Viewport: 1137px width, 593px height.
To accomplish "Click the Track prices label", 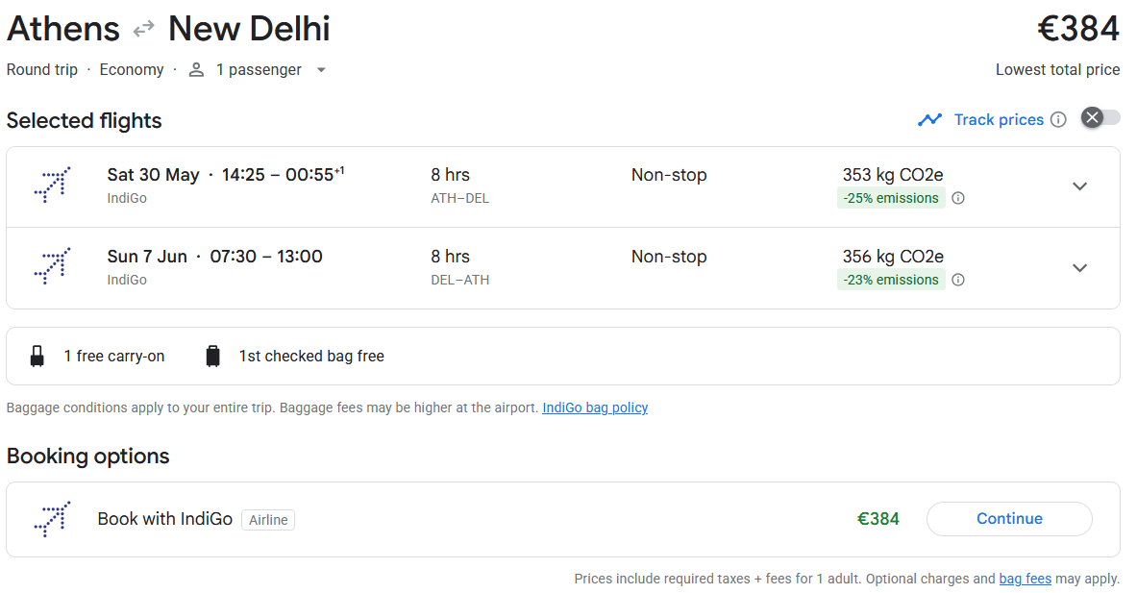I will coord(999,120).
